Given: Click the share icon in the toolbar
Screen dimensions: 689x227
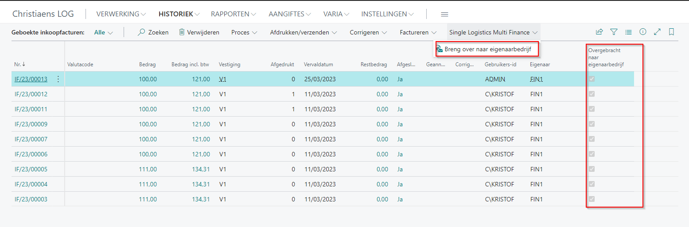Looking at the screenshot, I should tap(599, 32).
